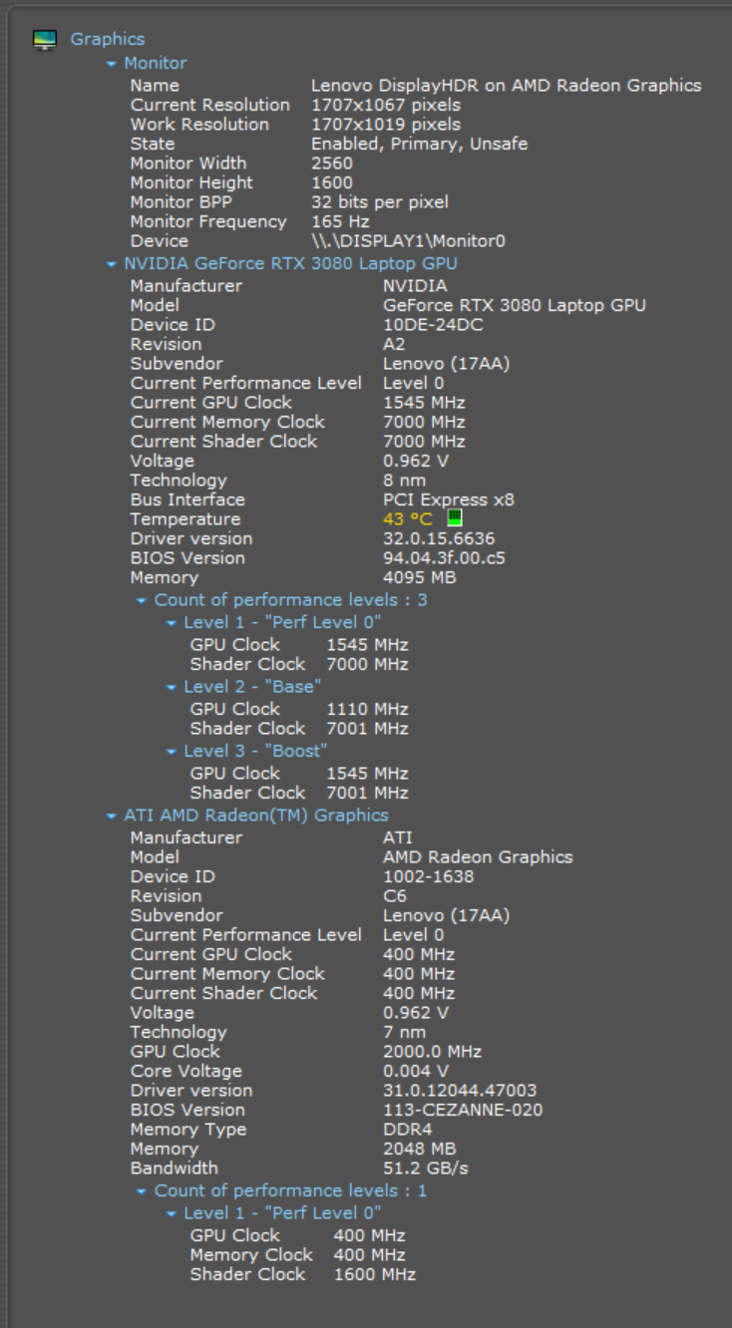Image resolution: width=732 pixels, height=1328 pixels.
Task: Select the 43 °C temperature value
Action: point(407,519)
